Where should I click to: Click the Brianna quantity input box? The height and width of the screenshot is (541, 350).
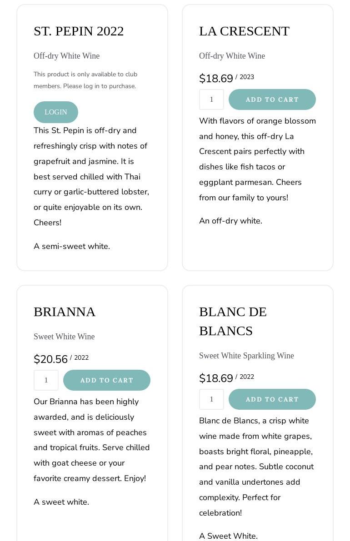46,380
